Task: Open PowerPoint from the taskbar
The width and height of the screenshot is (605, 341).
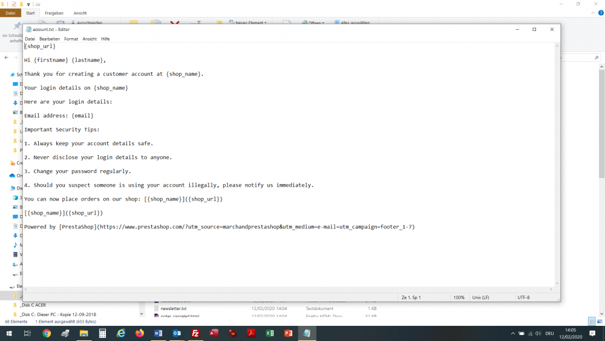Action: (288, 333)
